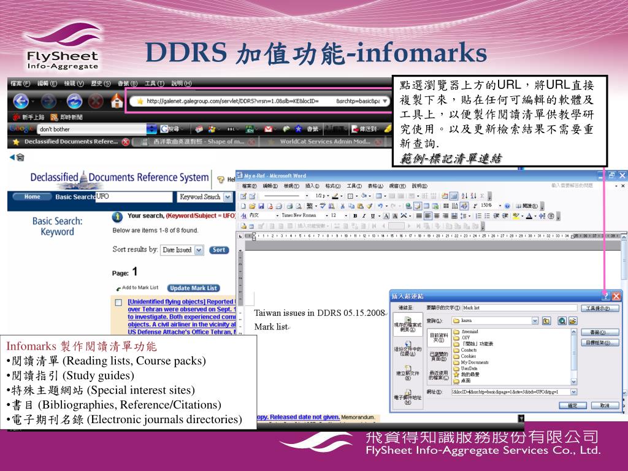The width and height of the screenshot is (628, 471).
Task: Apply bulleted list in Word formatting toolbar
Action: [x=487, y=216]
